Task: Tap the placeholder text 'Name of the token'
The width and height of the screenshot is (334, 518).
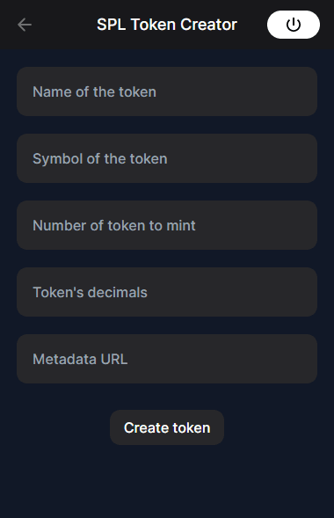Action: coord(94,91)
